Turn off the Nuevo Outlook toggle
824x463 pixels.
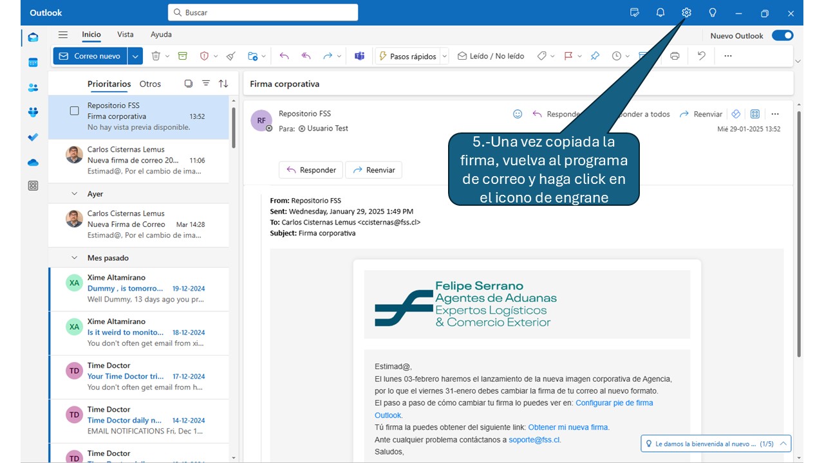(x=783, y=35)
